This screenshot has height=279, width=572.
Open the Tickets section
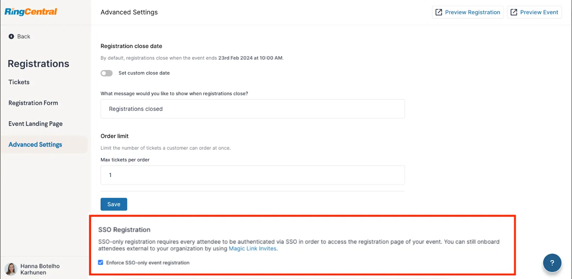19,82
